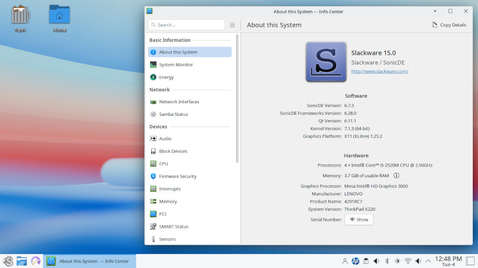Open the Trash desktop icon

[x=20, y=18]
